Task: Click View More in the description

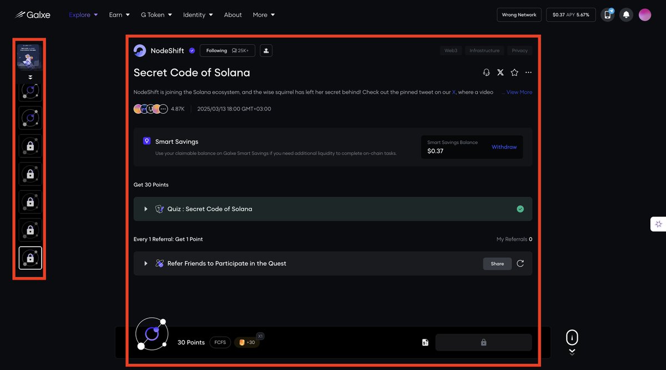Action: coord(519,92)
